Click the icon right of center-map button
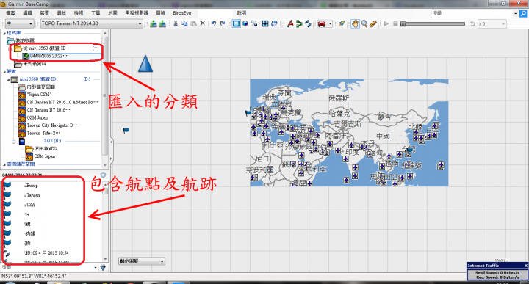This screenshot has width=529, height=284. [x=274, y=23]
